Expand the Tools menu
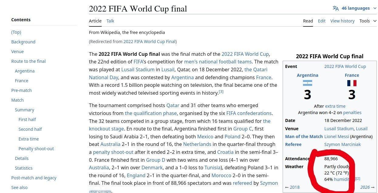The image size is (378, 193). 368,21
